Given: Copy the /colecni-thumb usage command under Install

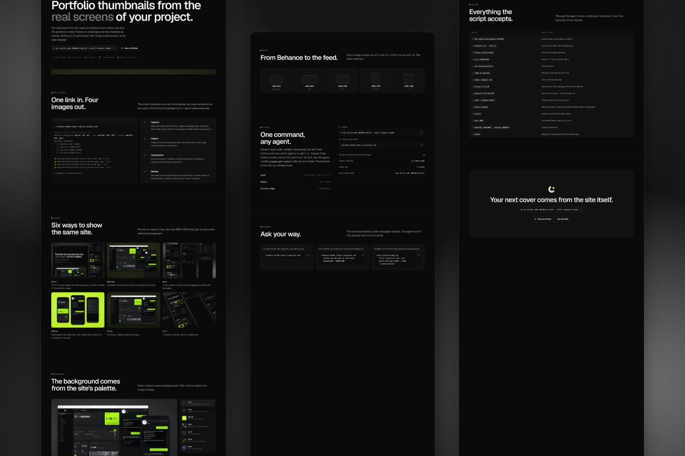Looking at the screenshot, I should [421, 145].
